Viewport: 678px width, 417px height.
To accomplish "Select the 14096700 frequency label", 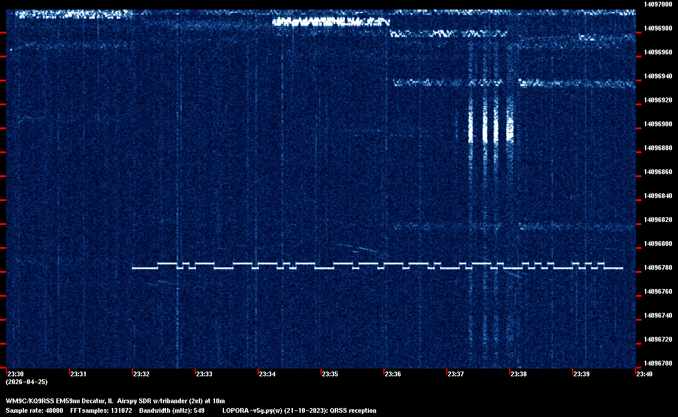I will click(x=658, y=363).
